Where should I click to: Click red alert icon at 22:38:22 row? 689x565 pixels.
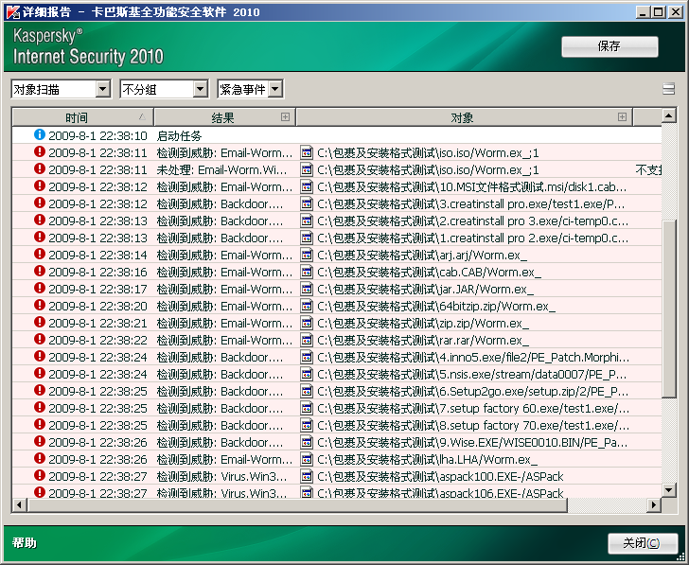coord(40,339)
